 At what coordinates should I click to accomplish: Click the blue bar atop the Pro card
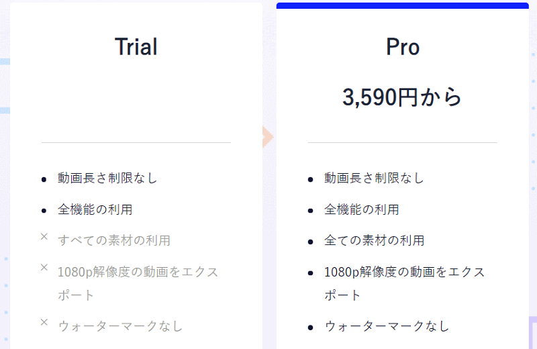(x=402, y=5)
